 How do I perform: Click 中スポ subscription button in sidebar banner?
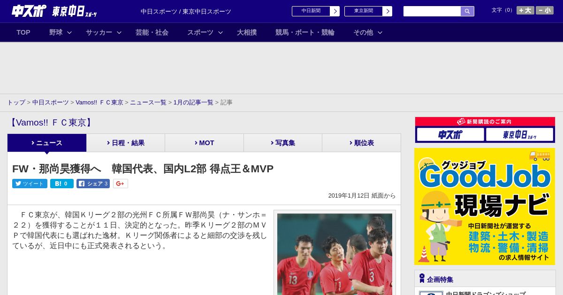click(450, 134)
